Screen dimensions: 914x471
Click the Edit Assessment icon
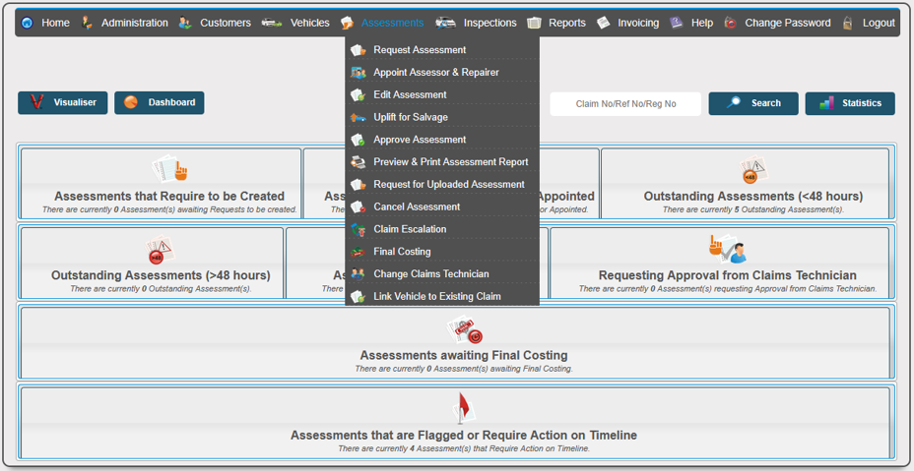(358, 95)
